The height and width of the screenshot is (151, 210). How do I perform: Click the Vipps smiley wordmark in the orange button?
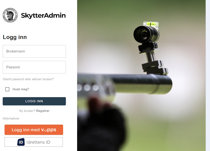coord(48,130)
